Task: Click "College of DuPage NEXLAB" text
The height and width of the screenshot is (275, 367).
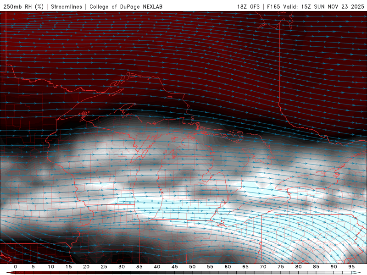Action: click(x=126, y=6)
